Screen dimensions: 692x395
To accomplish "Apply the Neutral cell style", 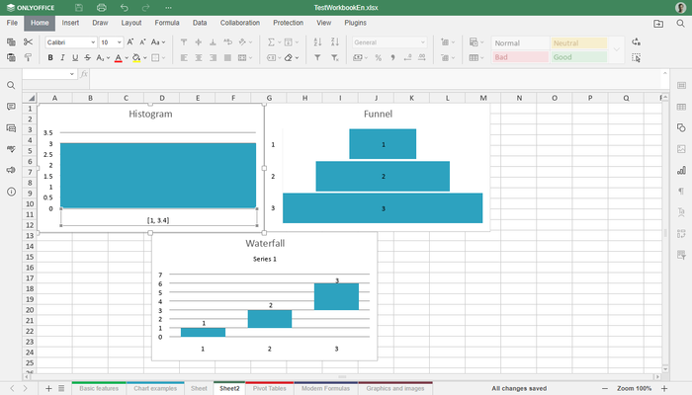I will click(576, 42).
